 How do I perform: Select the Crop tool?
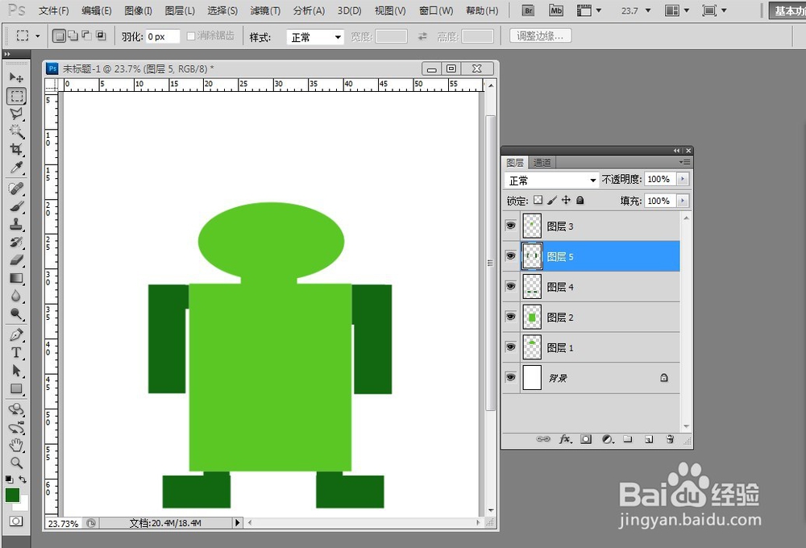pyautogui.click(x=16, y=150)
